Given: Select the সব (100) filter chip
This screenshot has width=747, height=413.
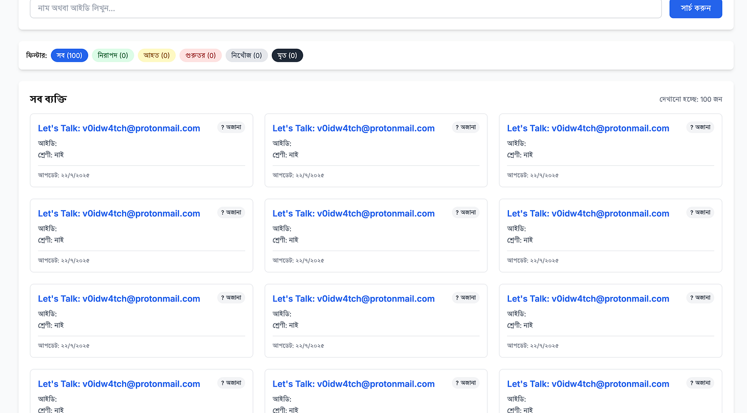Looking at the screenshot, I should (70, 55).
